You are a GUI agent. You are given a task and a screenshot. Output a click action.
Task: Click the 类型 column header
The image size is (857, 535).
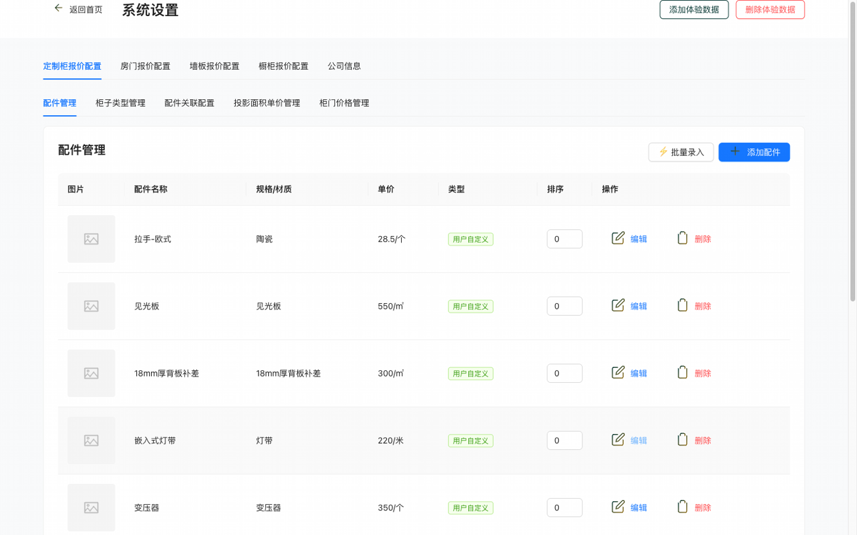point(456,189)
